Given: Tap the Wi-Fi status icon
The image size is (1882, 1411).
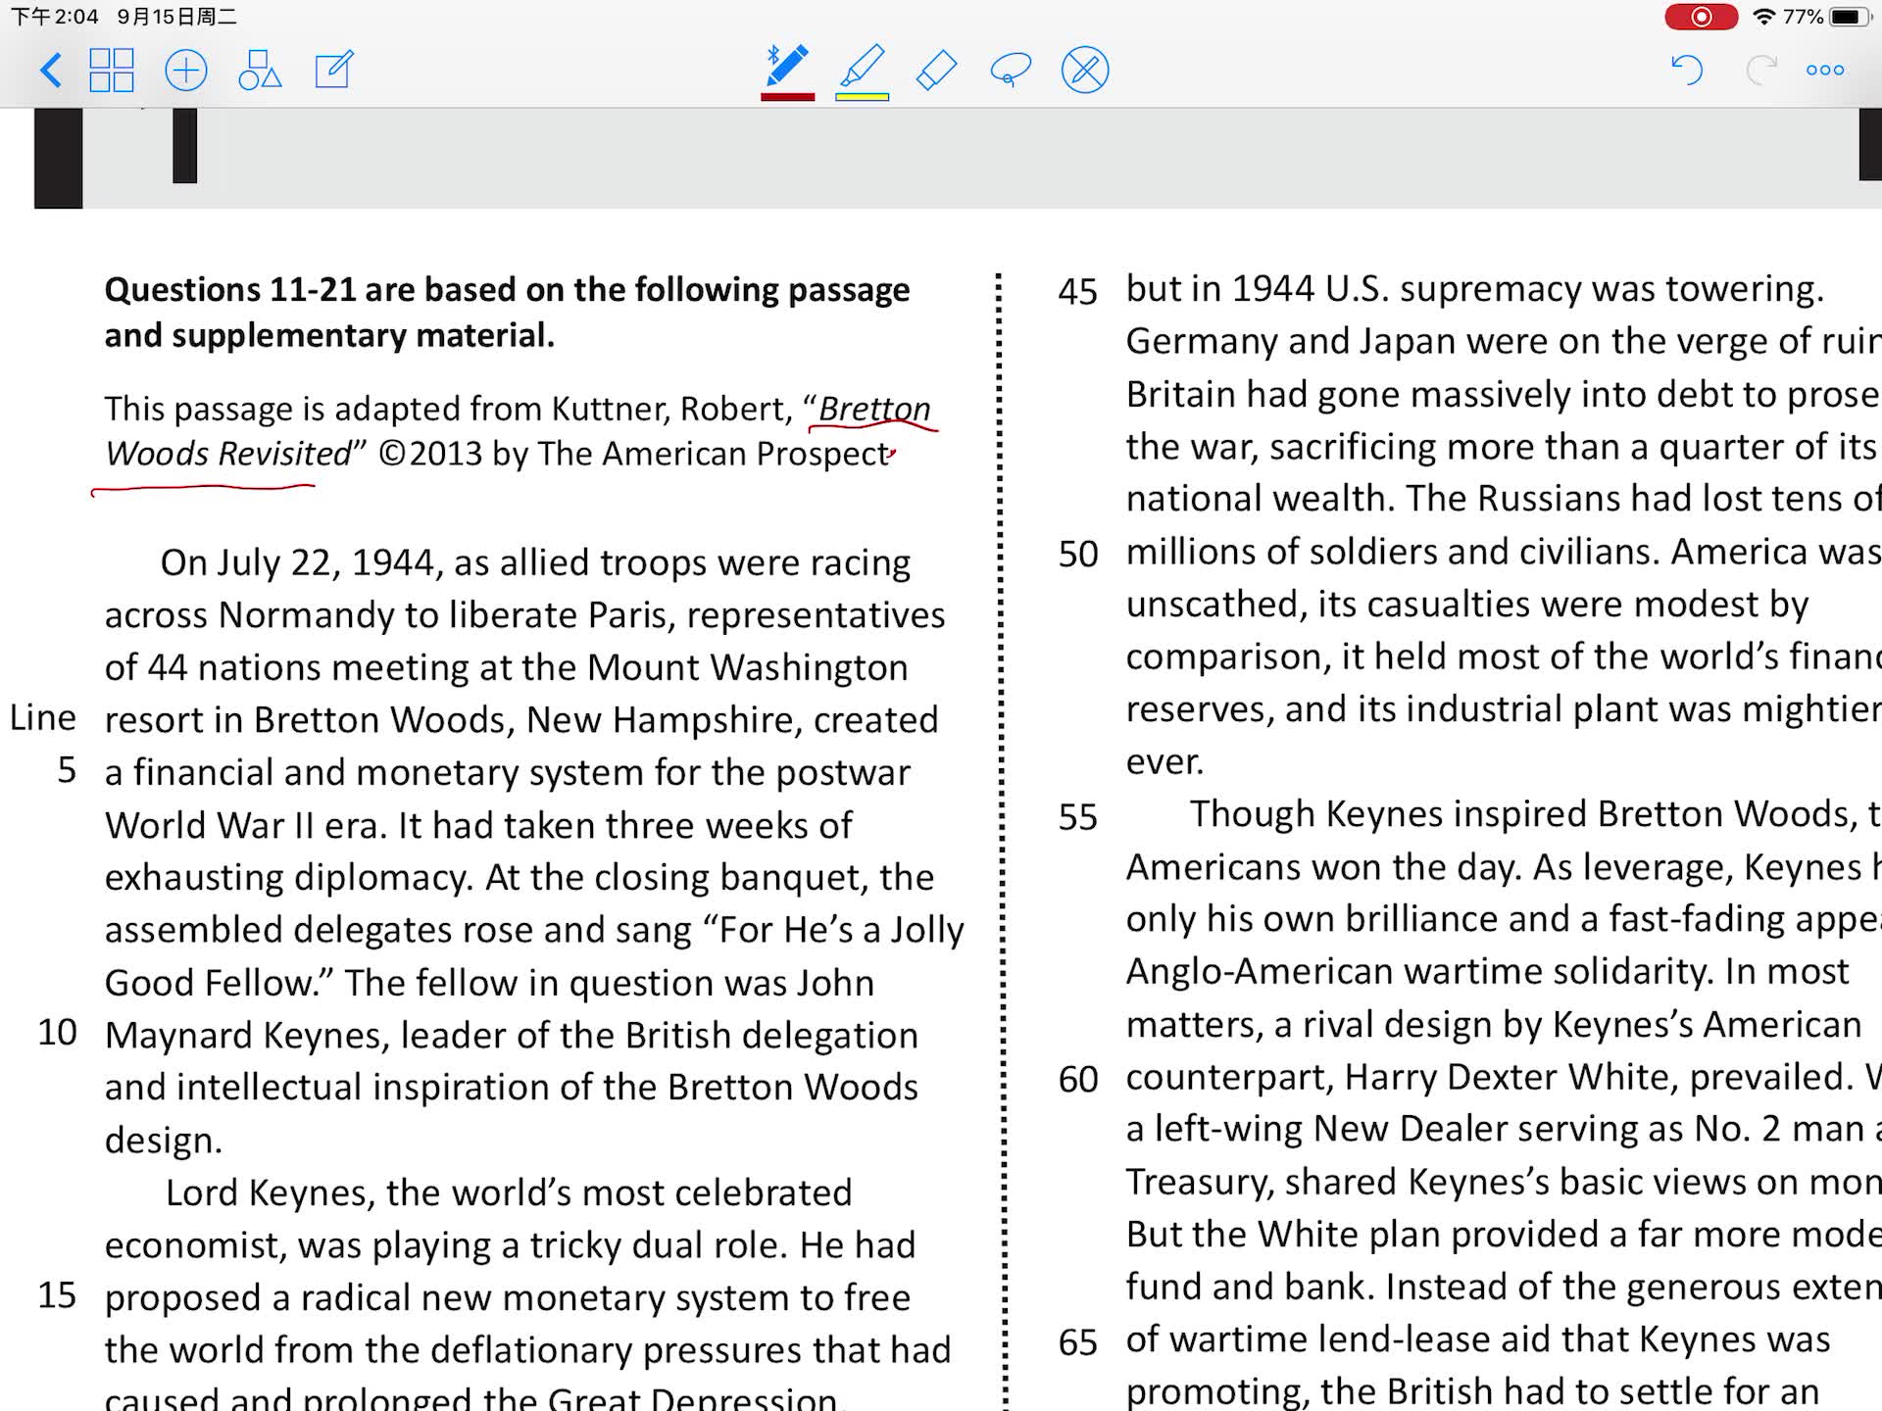Looking at the screenshot, I should coord(1764,17).
